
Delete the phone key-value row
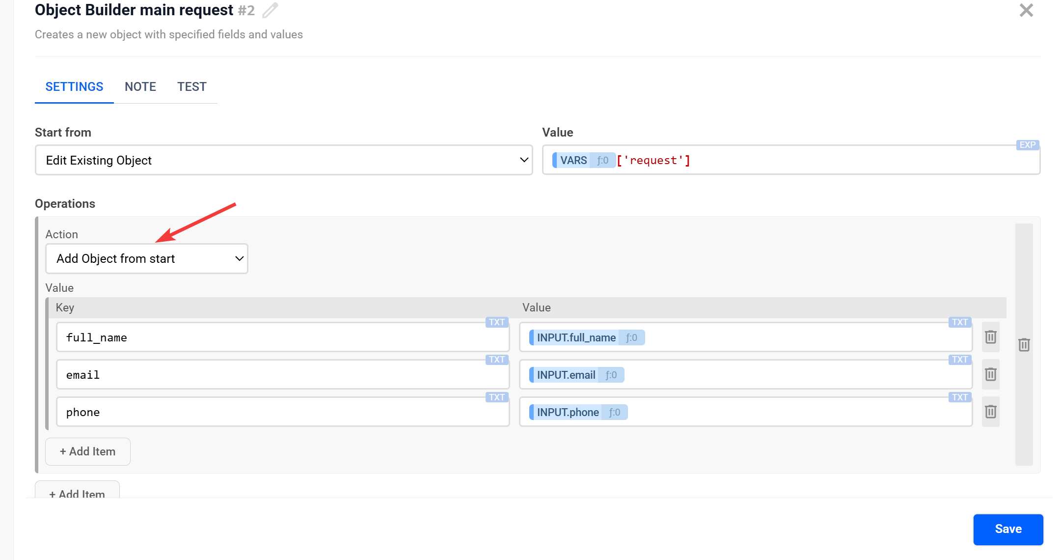tap(990, 412)
